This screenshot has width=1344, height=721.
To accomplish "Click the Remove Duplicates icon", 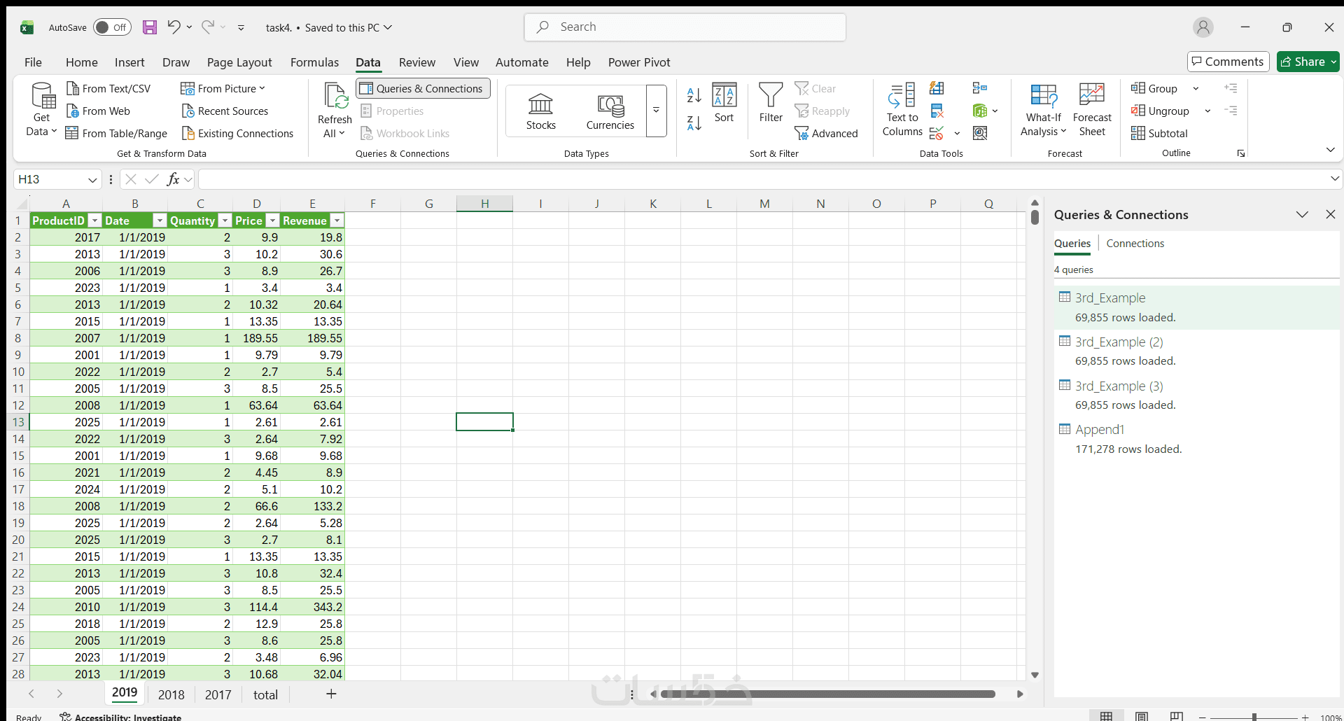I will [x=937, y=111].
